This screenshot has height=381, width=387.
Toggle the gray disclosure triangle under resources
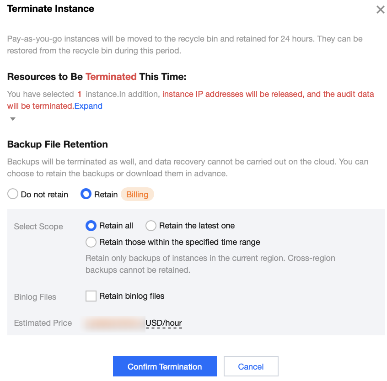[x=13, y=119]
